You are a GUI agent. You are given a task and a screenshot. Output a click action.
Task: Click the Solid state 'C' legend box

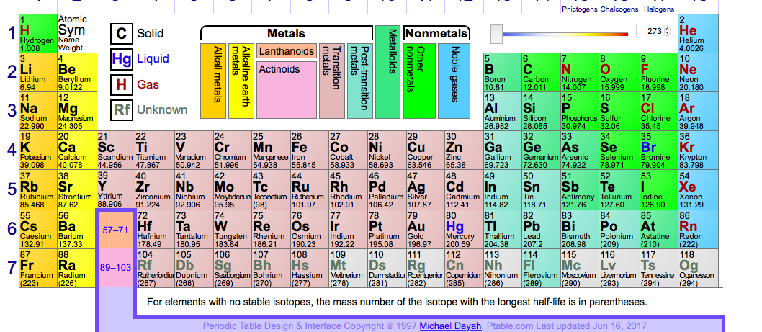[x=121, y=33]
